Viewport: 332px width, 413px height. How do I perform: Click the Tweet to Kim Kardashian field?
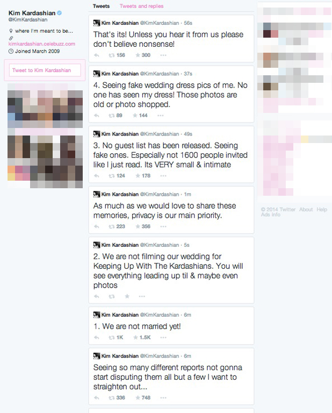(x=45, y=70)
